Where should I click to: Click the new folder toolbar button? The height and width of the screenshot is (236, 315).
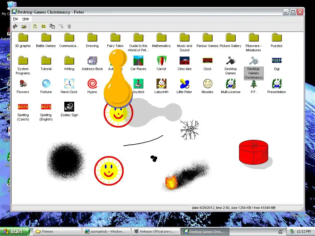(44, 26)
